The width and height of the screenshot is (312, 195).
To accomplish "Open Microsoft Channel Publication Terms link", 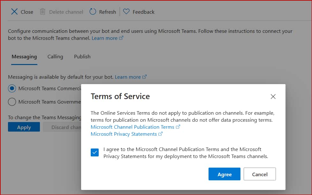I will coord(132,127).
